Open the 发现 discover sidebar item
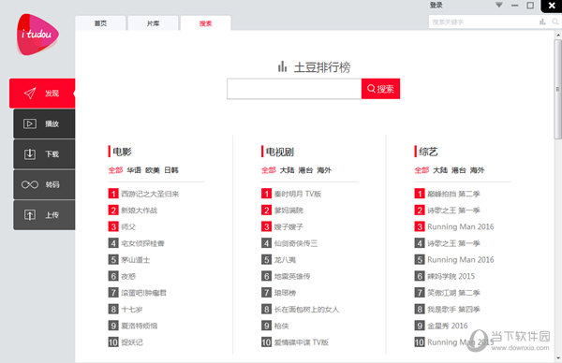 pyautogui.click(x=42, y=94)
